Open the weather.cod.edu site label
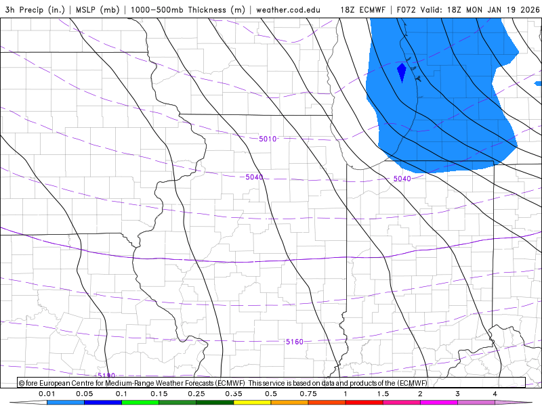 [x=289, y=9]
